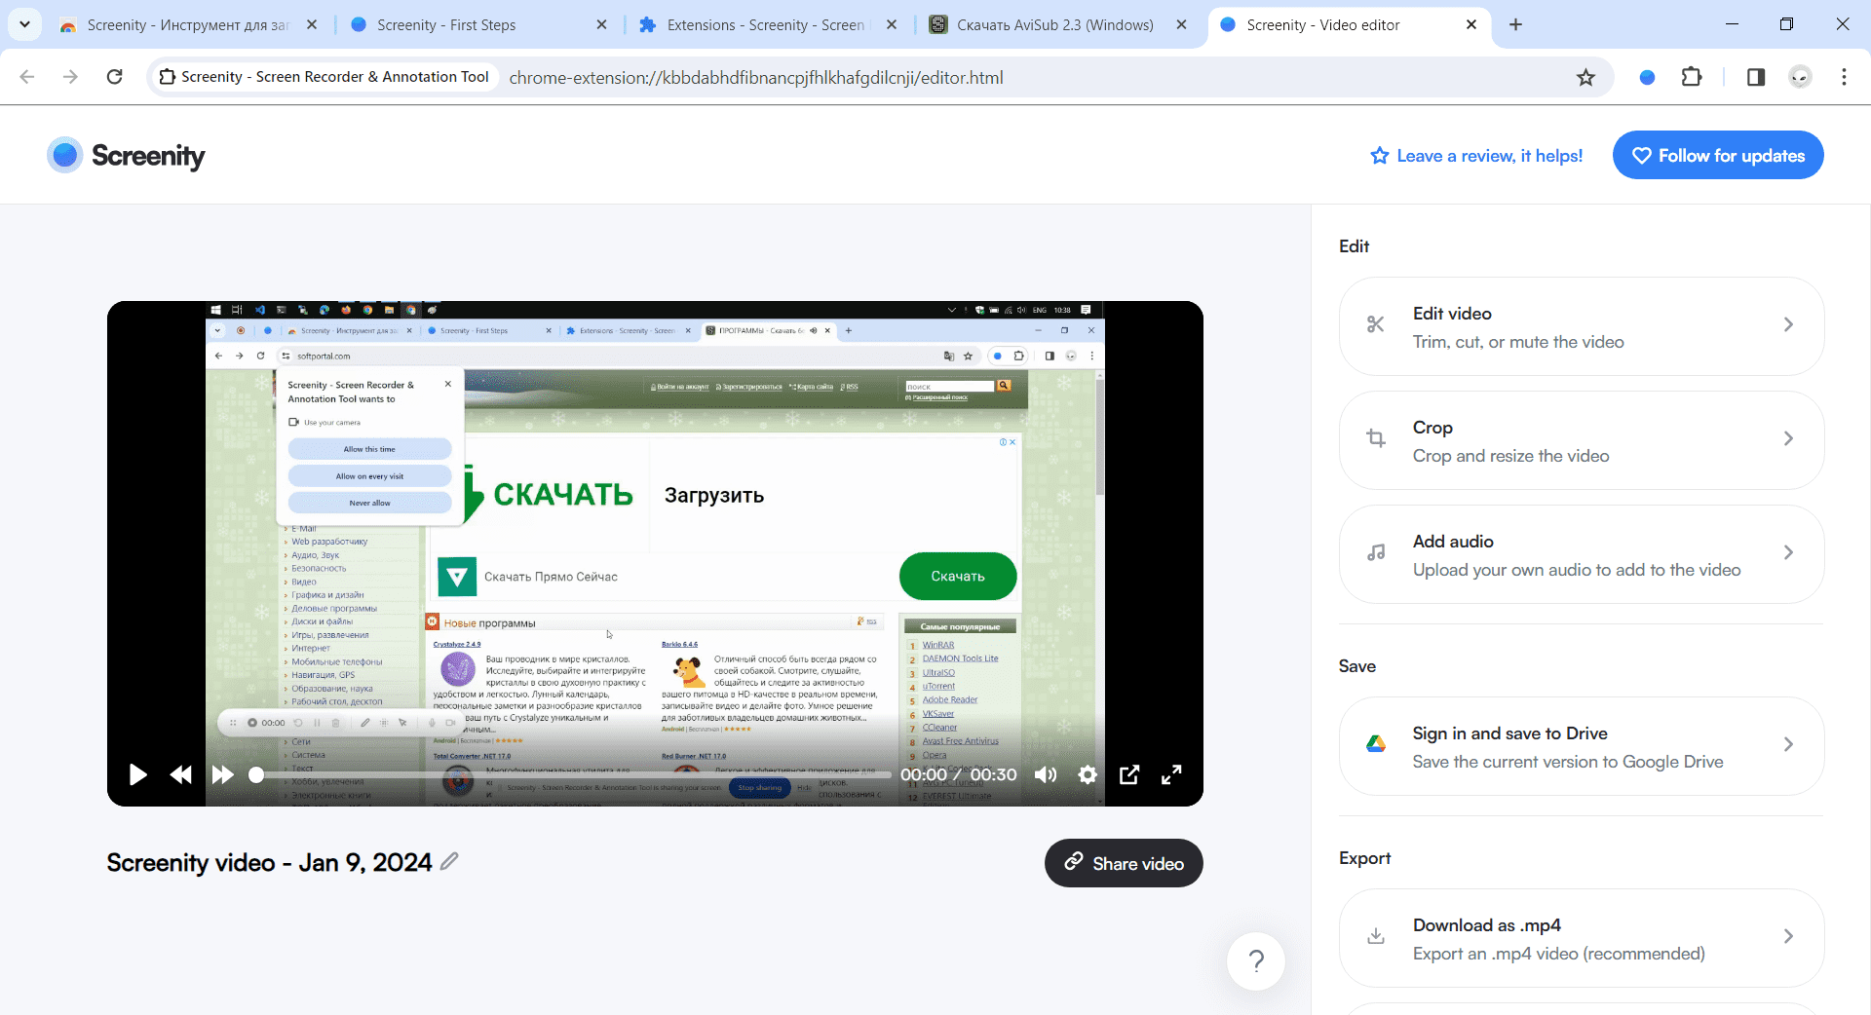Click the Share video button
The width and height of the screenshot is (1871, 1015).
1124,863
